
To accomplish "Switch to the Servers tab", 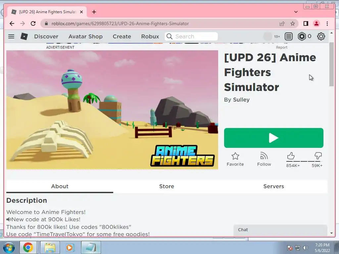I will point(274,186).
